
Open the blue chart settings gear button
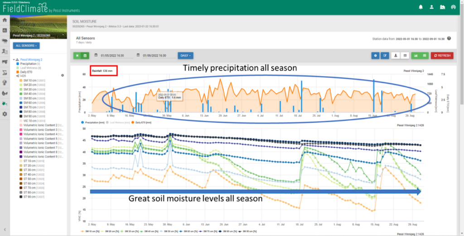[375, 55]
